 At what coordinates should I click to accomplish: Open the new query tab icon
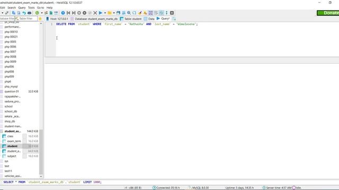[174, 19]
